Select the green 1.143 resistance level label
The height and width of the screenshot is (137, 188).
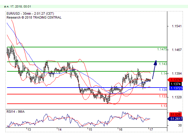(x=163, y=64)
